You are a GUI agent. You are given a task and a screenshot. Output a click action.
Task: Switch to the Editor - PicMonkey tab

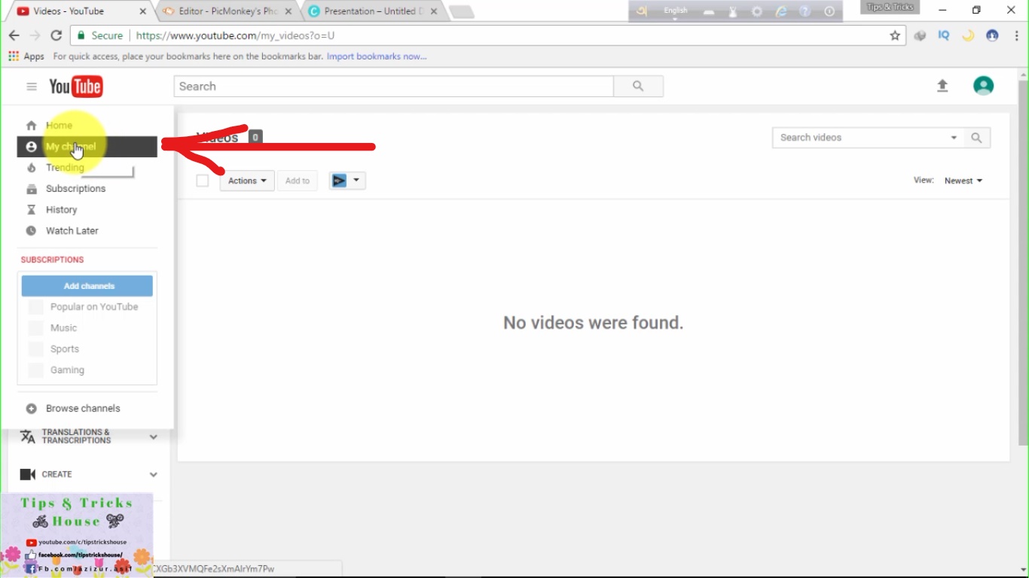[227, 11]
